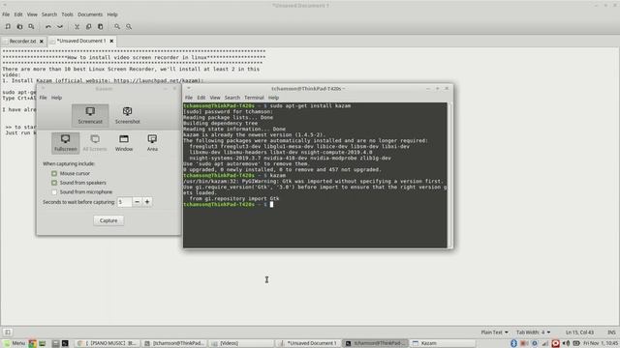
Task: Open the editor Edit menu
Action: coord(18,14)
